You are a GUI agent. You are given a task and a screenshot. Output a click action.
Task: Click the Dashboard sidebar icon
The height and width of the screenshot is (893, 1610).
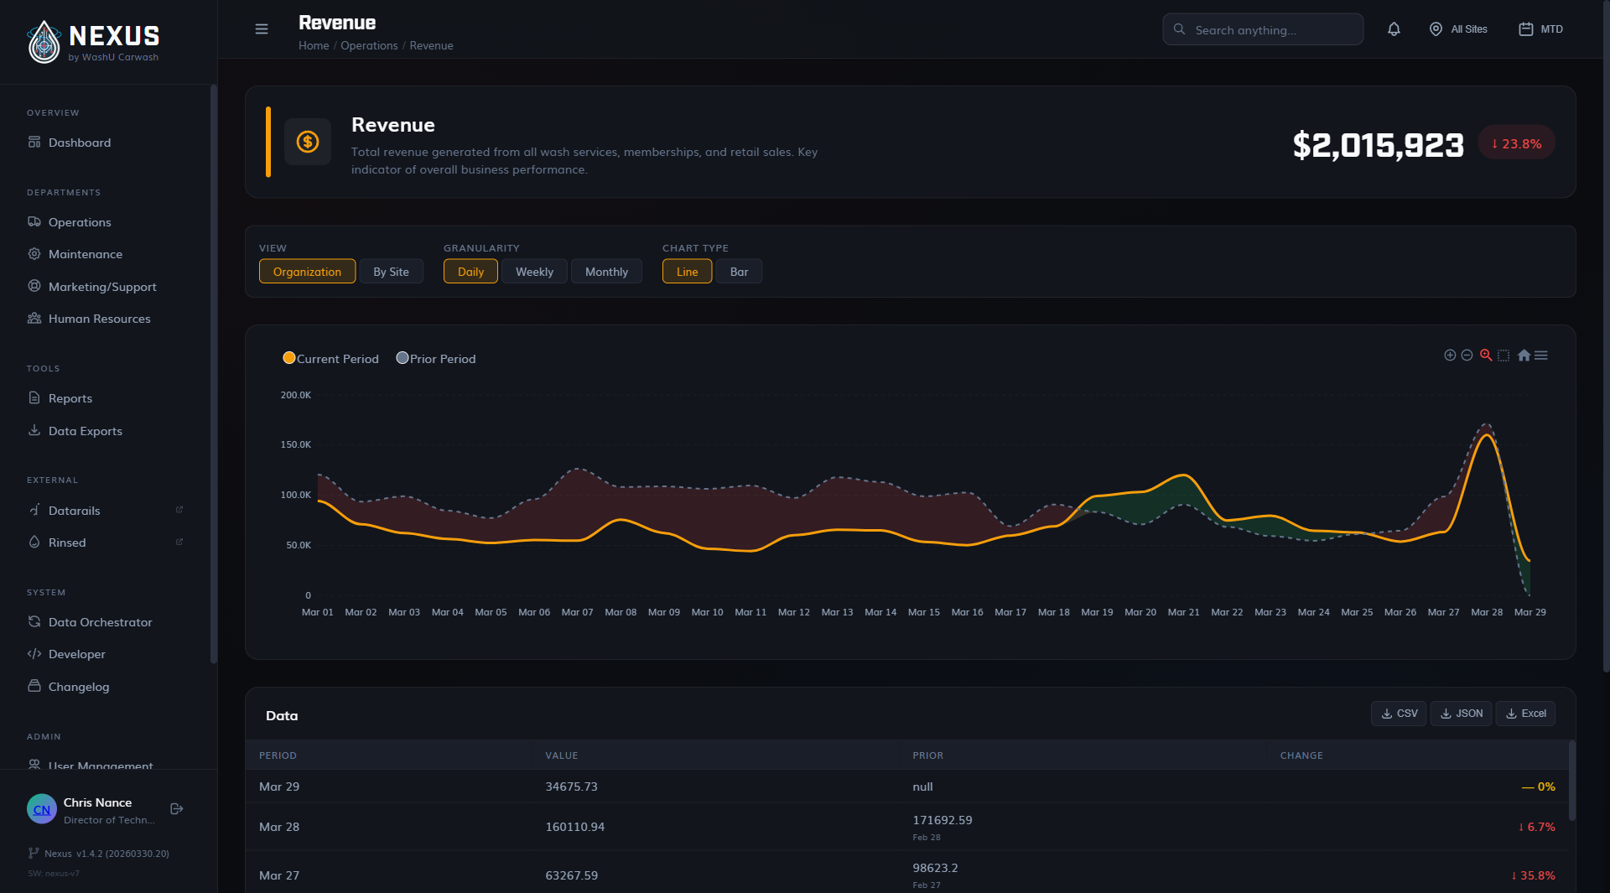[34, 143]
